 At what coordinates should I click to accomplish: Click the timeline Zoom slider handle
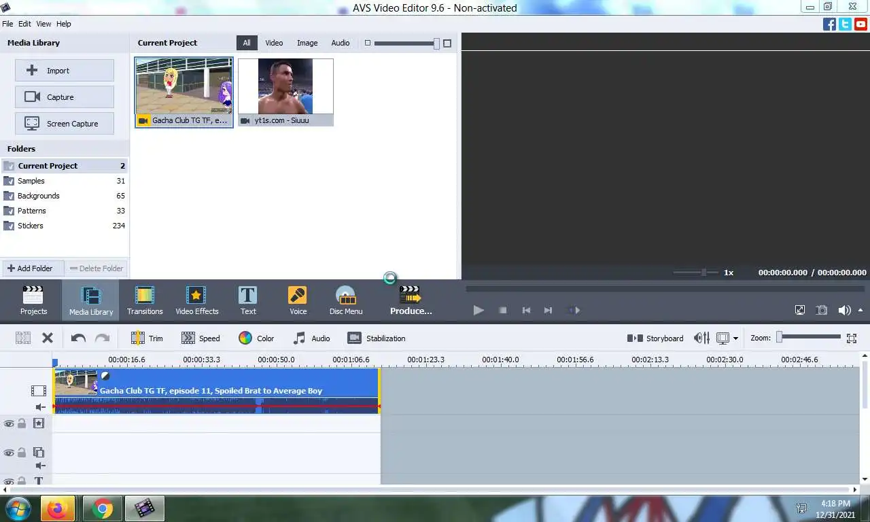coord(780,336)
